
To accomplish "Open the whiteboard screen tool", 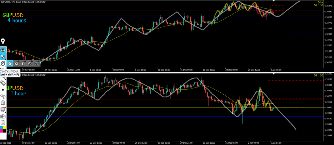I will [3, 109].
